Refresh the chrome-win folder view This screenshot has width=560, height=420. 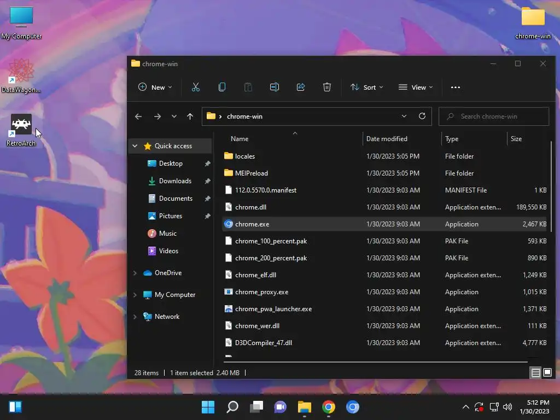(422, 116)
